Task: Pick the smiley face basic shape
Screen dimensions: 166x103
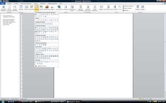Action: click(x=46, y=31)
